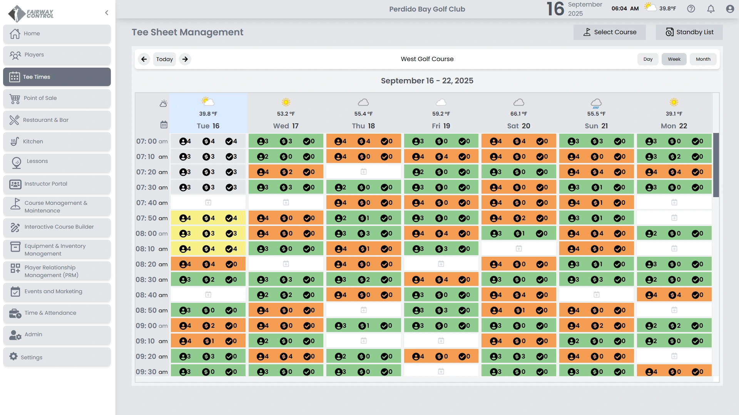This screenshot has height=415, width=739.
Task: Open the Select Course chooser
Action: click(609, 32)
